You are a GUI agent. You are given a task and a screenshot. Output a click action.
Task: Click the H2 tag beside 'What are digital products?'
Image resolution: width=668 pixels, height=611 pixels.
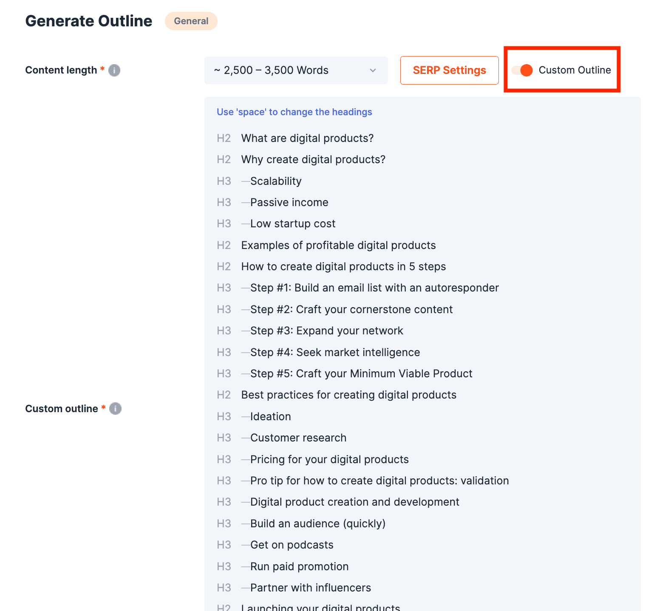pyautogui.click(x=224, y=138)
